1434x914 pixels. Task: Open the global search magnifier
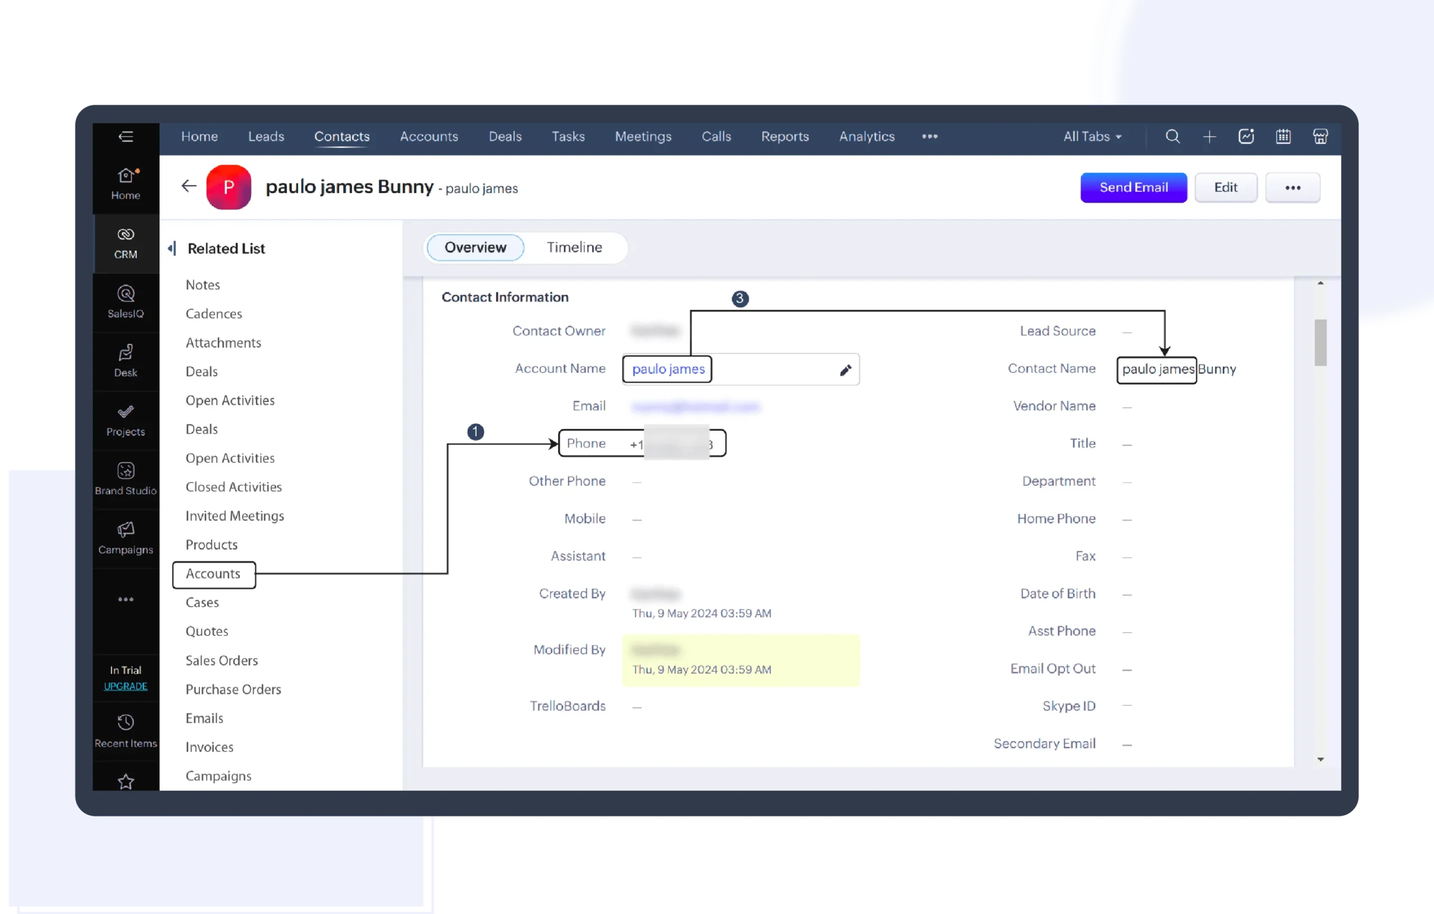[1172, 136]
